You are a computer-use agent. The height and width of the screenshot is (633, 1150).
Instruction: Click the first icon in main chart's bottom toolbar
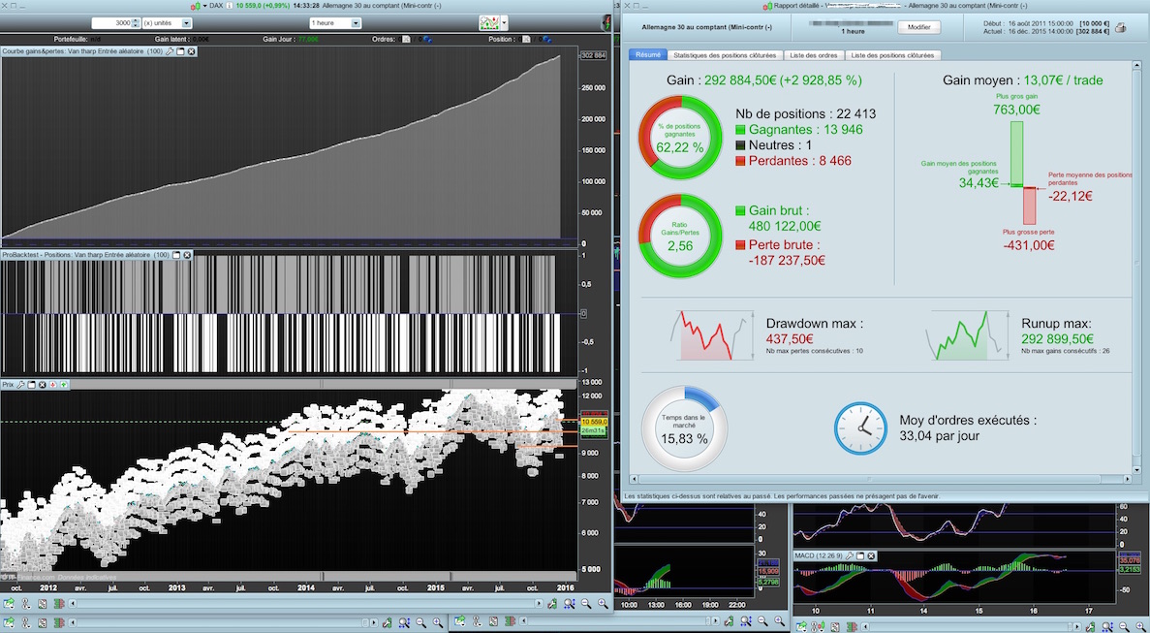[9, 604]
